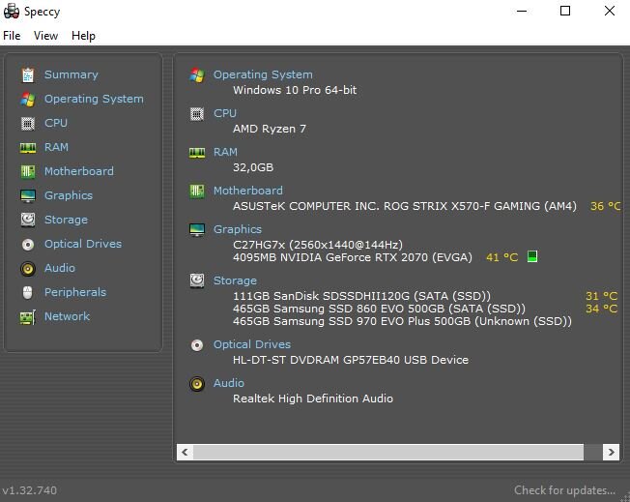Click the 'Windows 10 Pro 64-bit' text
Screen dimensions: 630x502
[x=295, y=90]
